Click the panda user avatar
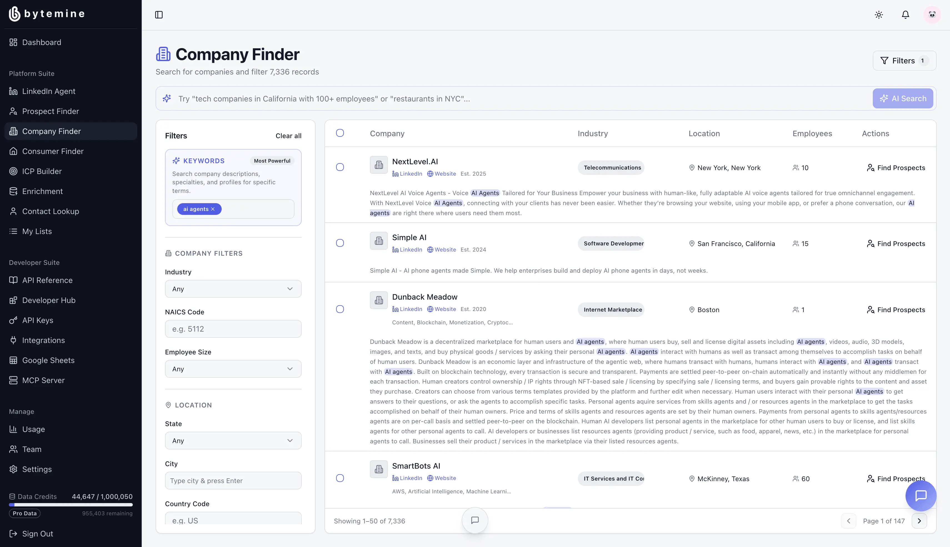Screen dimensions: 950x547 click(932, 15)
